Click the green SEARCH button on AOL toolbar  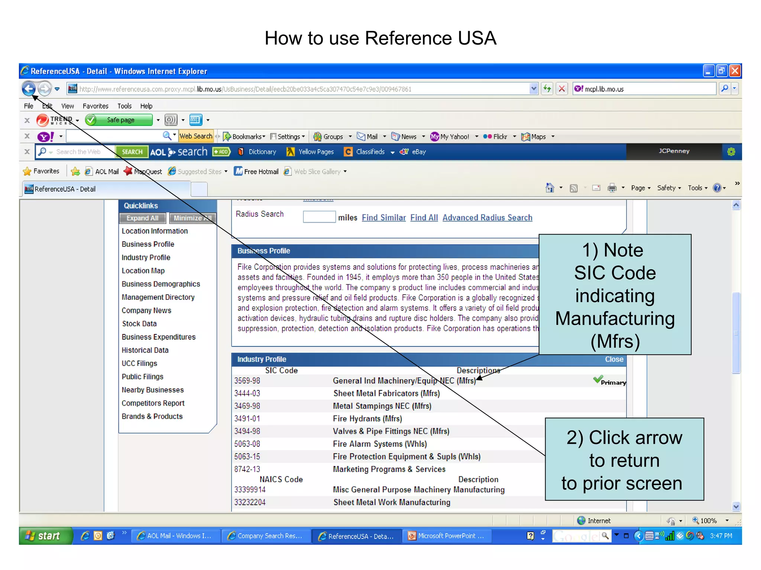132,152
